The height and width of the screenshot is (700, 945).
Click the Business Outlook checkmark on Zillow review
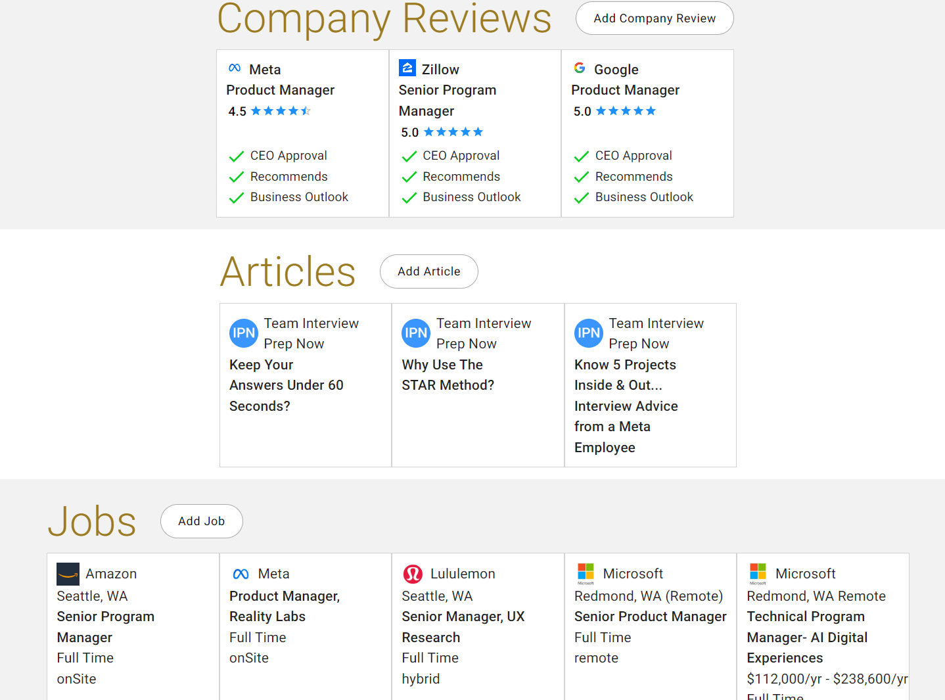click(409, 198)
